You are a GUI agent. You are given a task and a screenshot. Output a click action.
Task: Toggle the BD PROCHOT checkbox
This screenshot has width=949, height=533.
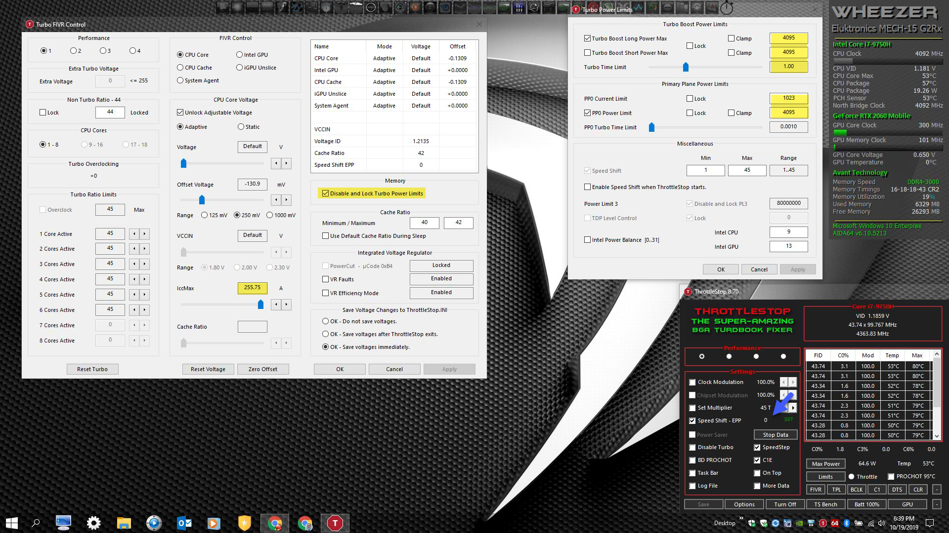pos(692,460)
